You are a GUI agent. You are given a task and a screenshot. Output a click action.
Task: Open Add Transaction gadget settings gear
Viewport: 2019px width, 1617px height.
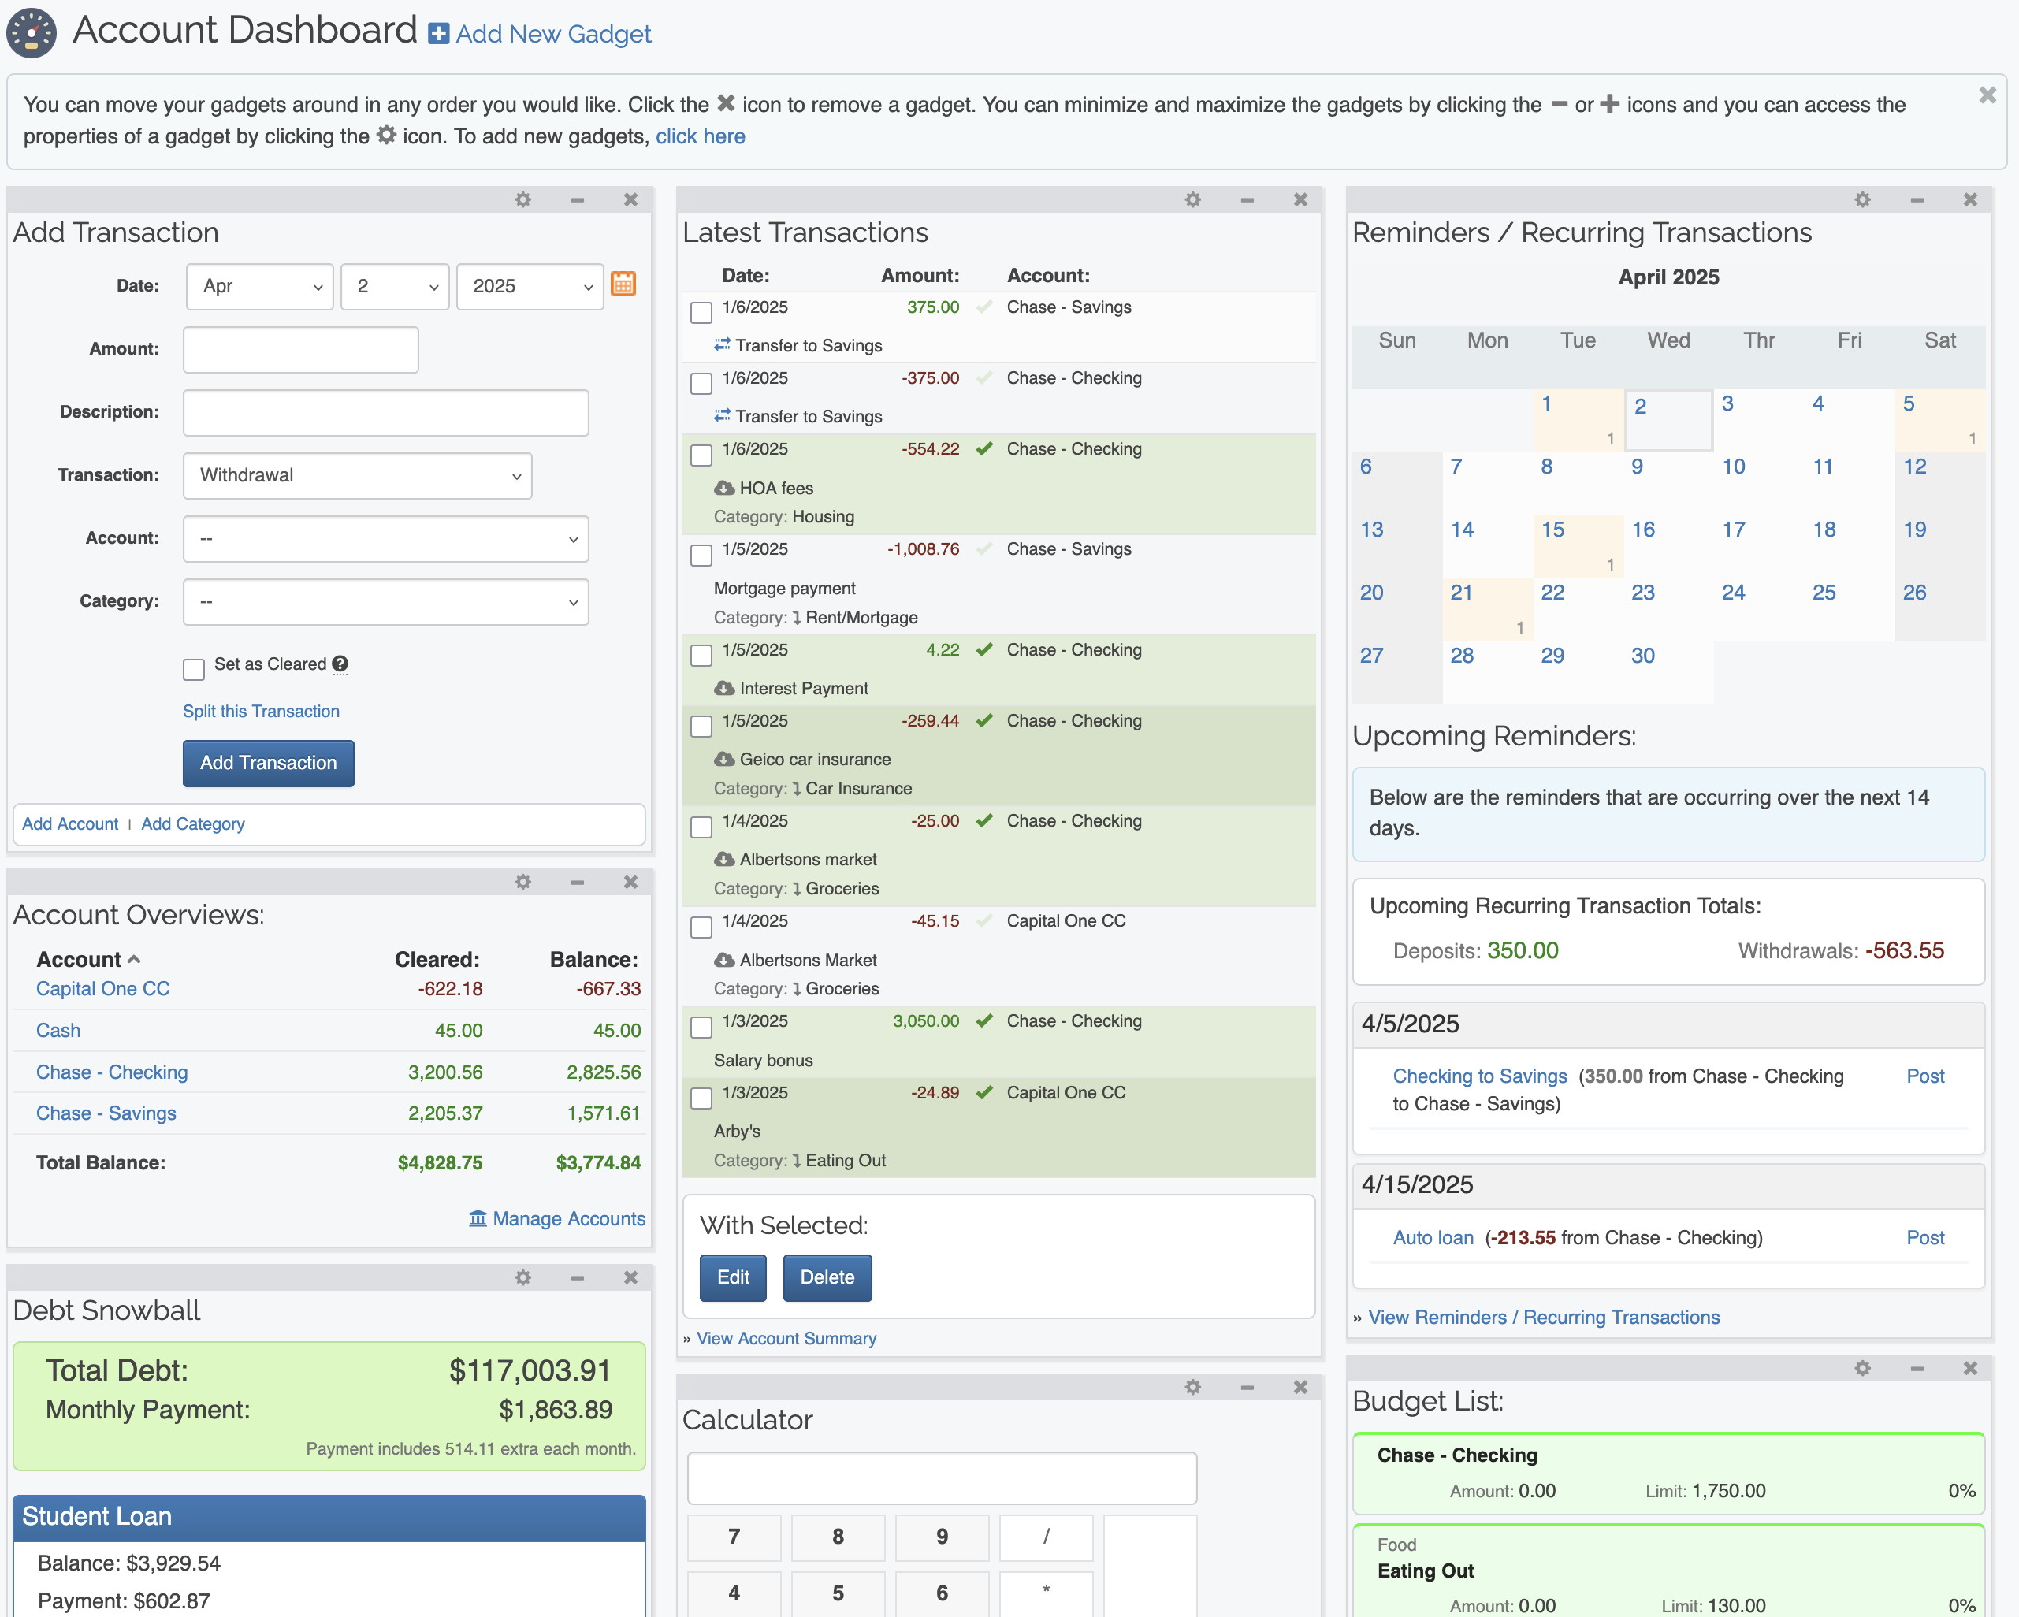pos(522,199)
